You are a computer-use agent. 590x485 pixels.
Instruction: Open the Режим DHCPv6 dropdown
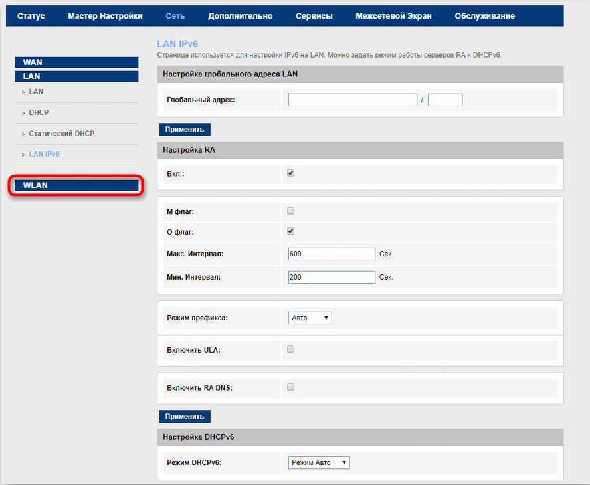pyautogui.click(x=319, y=462)
